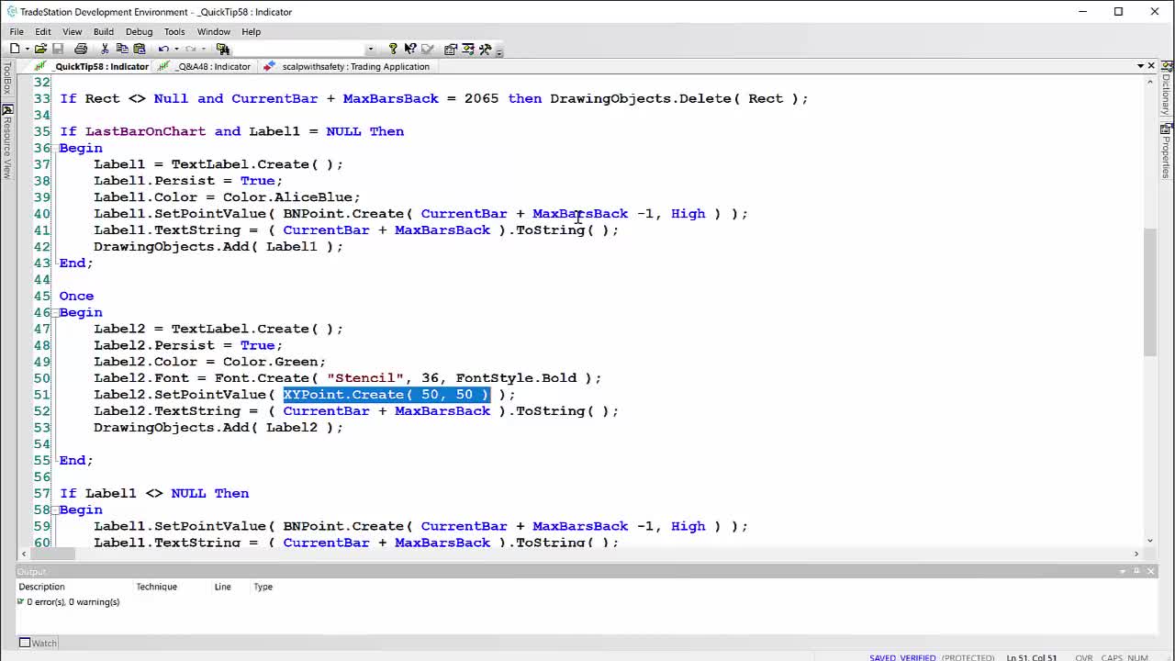
Task: Click the '0 error(s), 0 warning(s)' output row
Action: click(x=69, y=602)
